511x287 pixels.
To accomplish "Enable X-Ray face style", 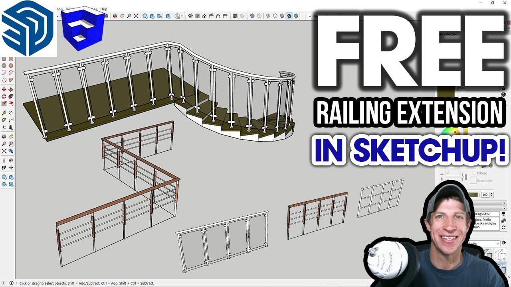I will [x=252, y=16].
